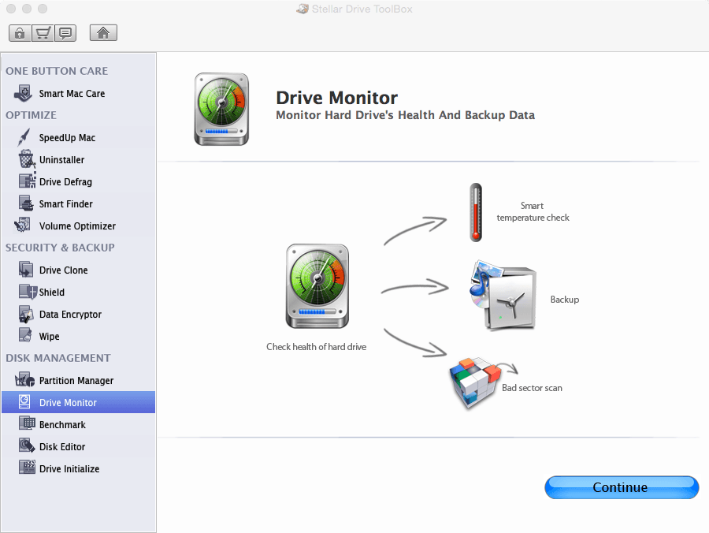This screenshot has height=533, width=709.
Task: Click the 'Drive Monitor' main heading
Action: tap(337, 99)
